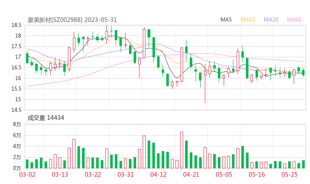Click the 14.5 price axis label

pyautogui.click(x=16, y=110)
